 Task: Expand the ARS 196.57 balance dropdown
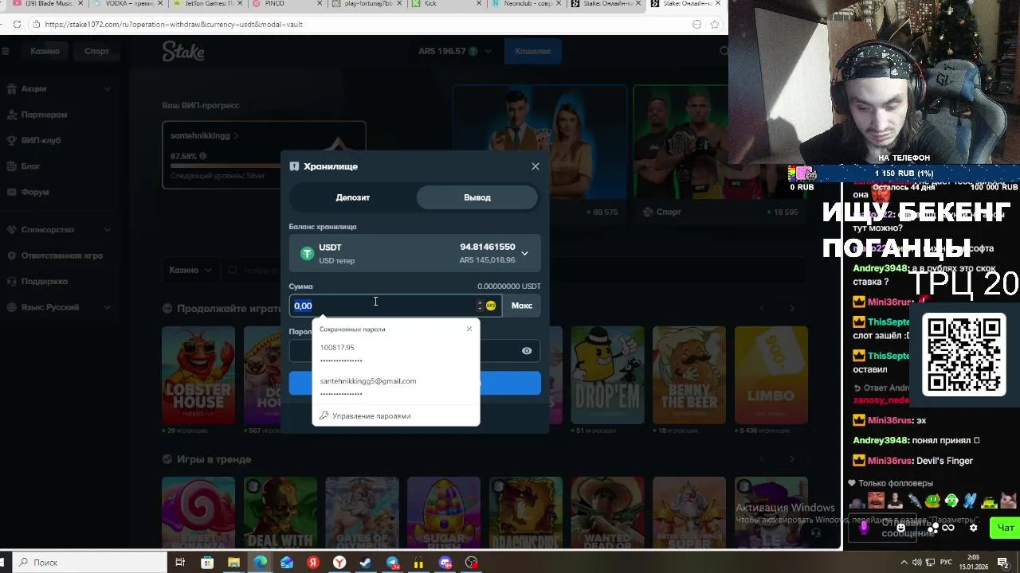455,51
